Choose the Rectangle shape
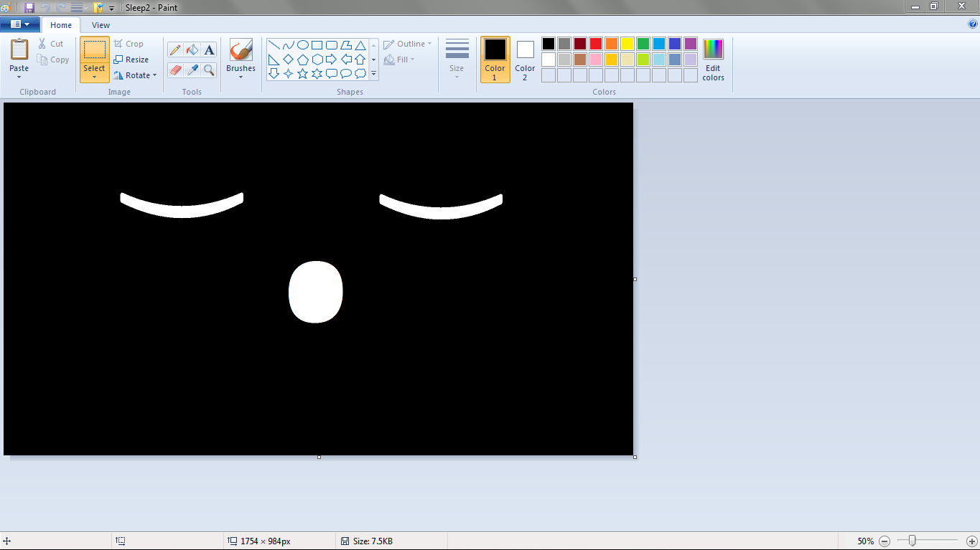This screenshot has width=980, height=550. click(x=317, y=44)
